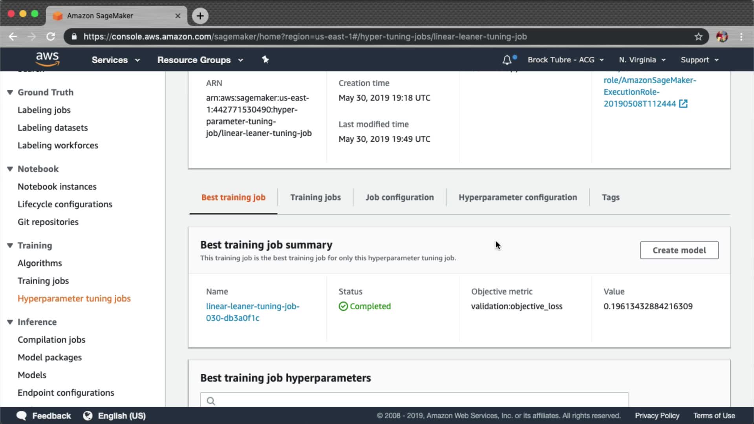Open the notifications bell icon

[507, 60]
